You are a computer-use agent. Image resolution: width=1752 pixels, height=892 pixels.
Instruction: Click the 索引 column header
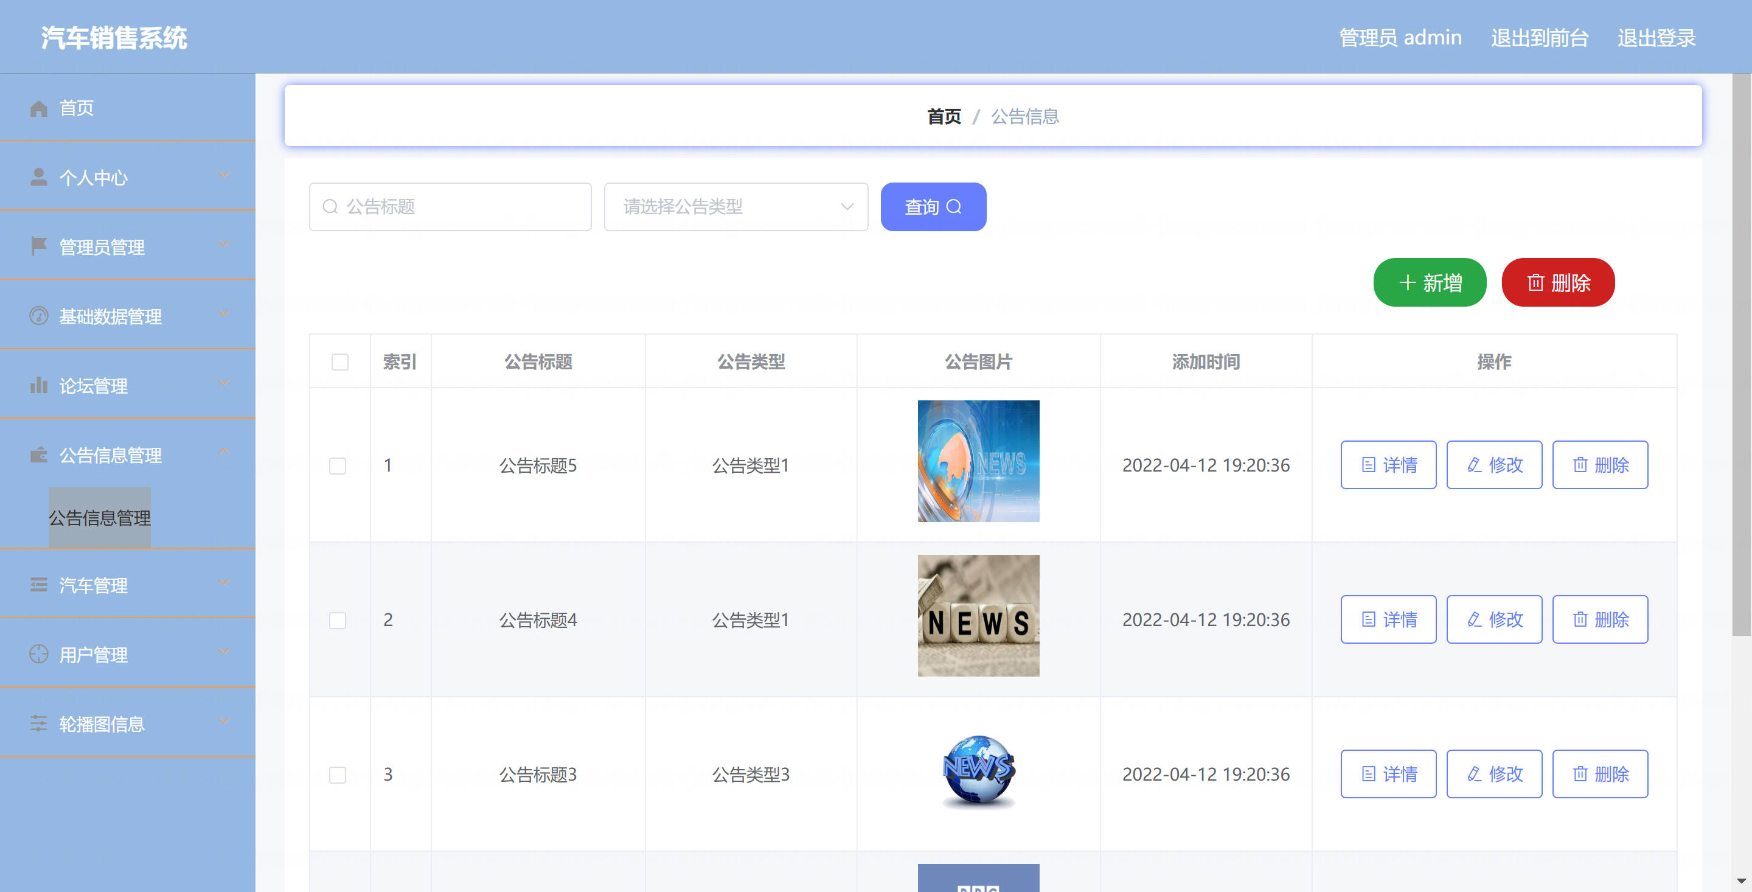[x=400, y=362]
